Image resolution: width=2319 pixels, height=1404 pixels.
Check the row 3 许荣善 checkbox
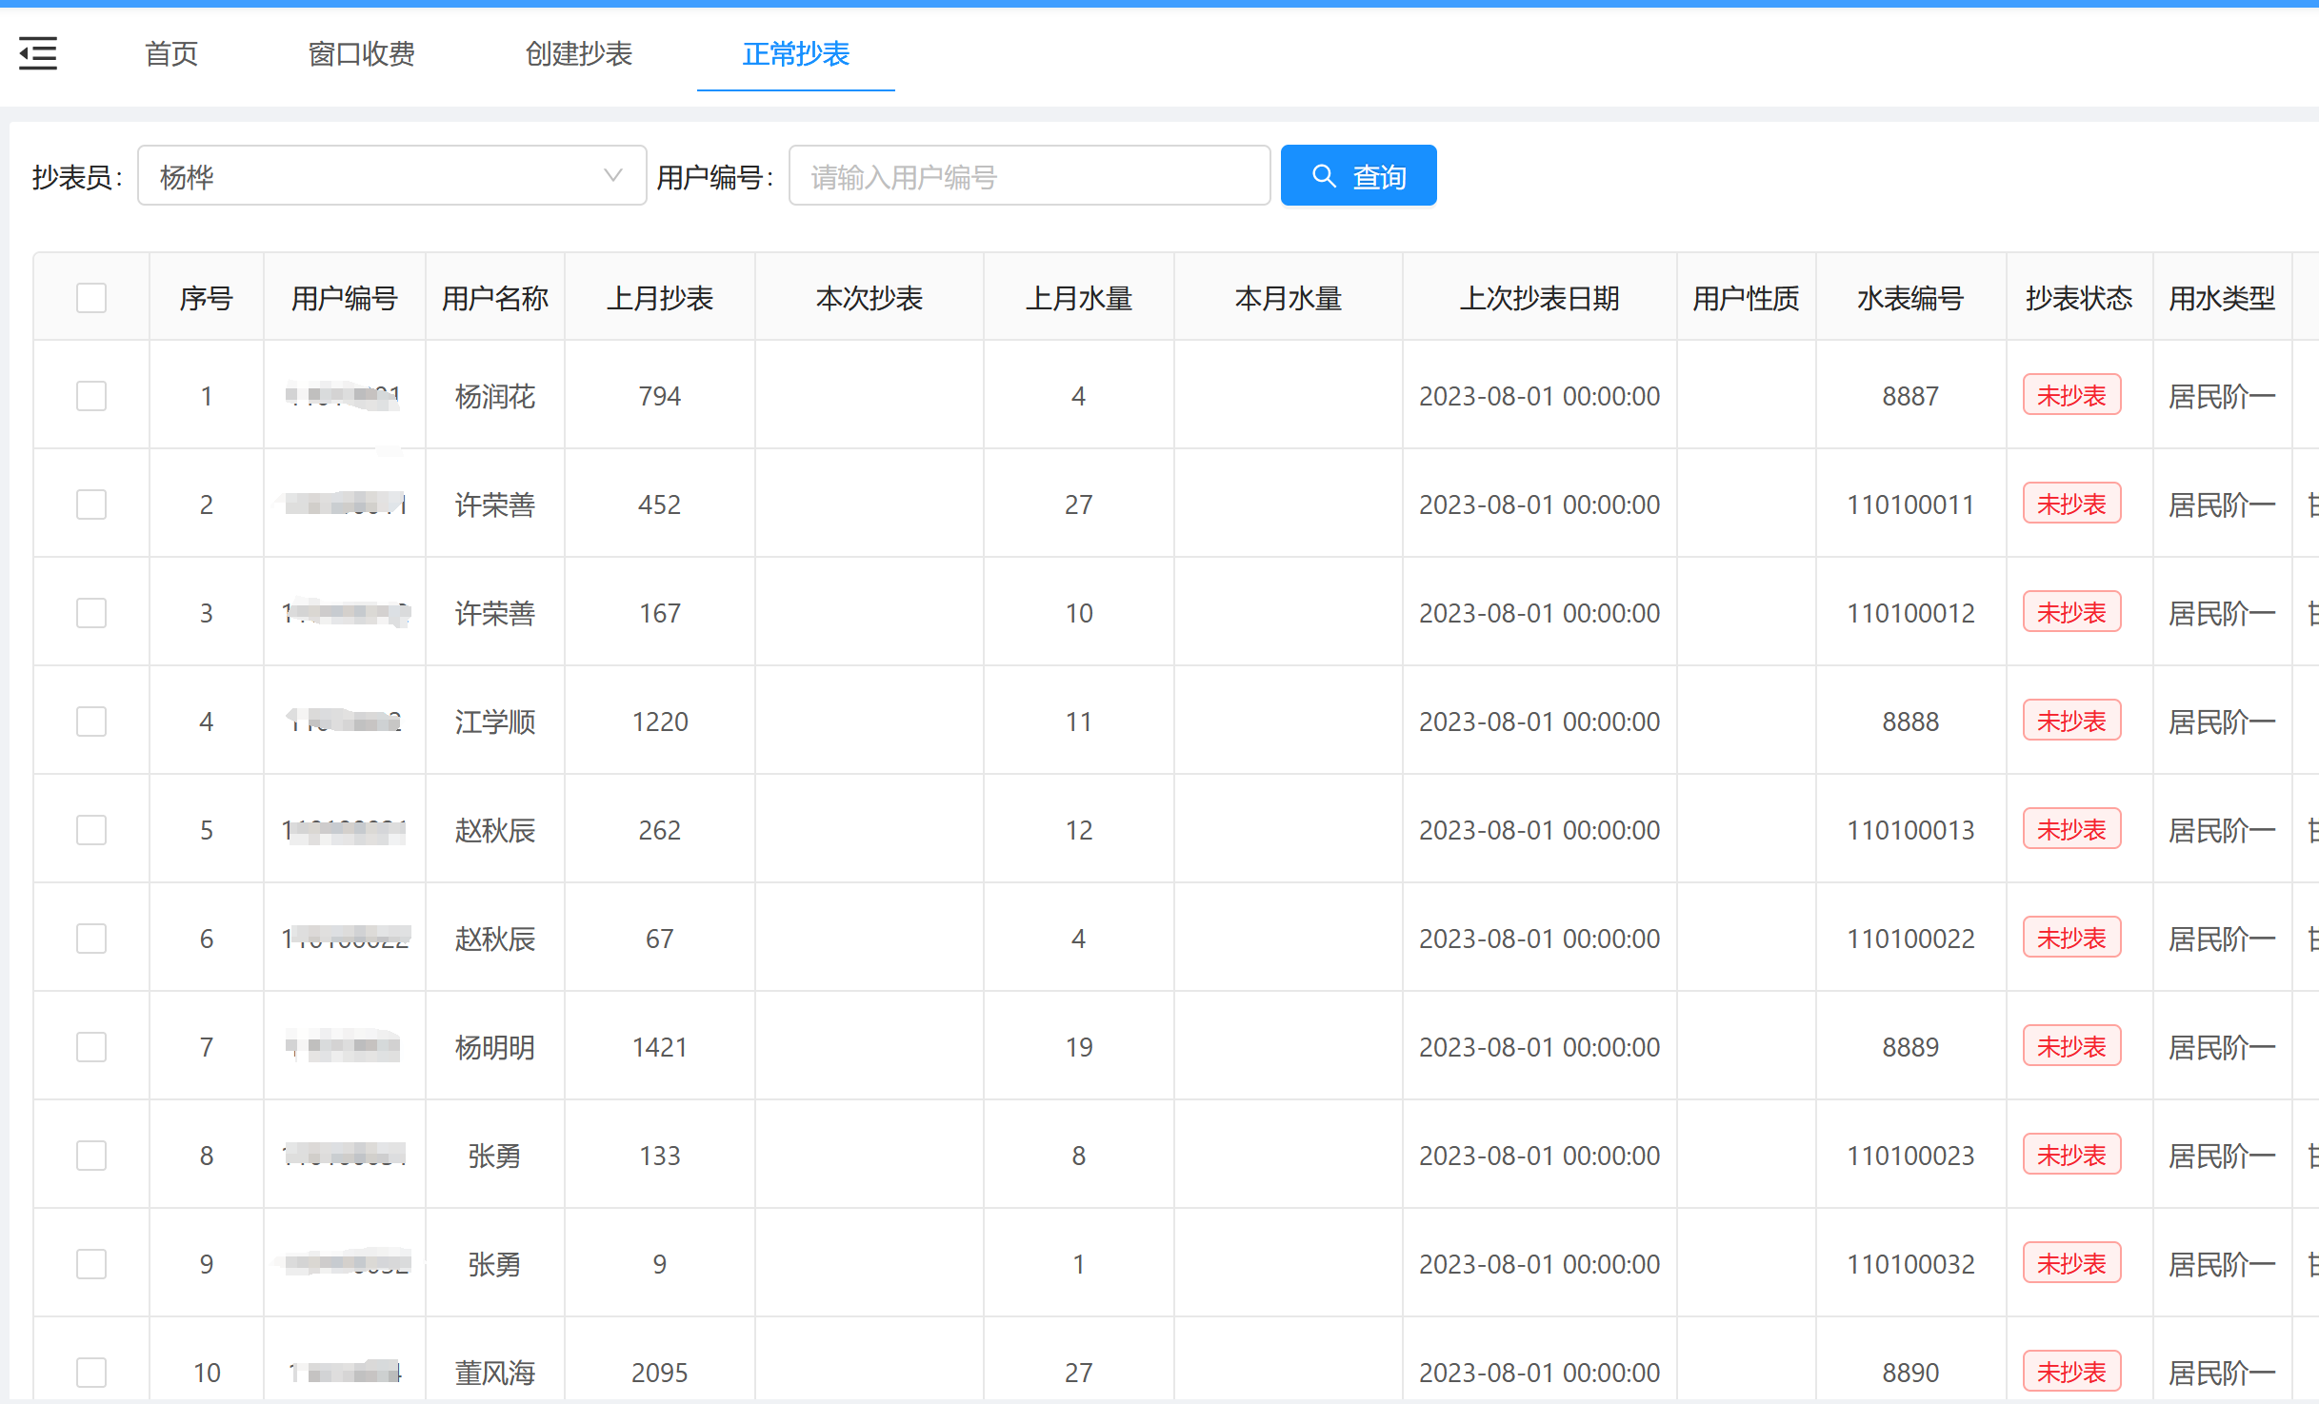pos(91,613)
